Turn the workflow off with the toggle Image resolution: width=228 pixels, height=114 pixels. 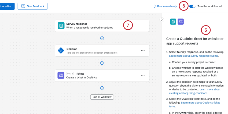coord(192,6)
